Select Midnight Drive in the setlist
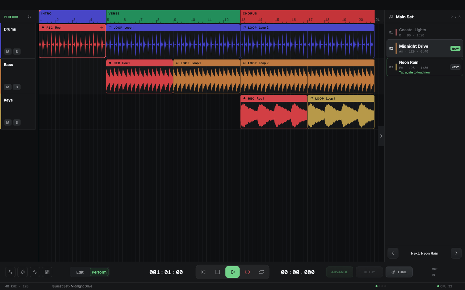Viewport: 465px width, 290px height. pyautogui.click(x=425, y=48)
